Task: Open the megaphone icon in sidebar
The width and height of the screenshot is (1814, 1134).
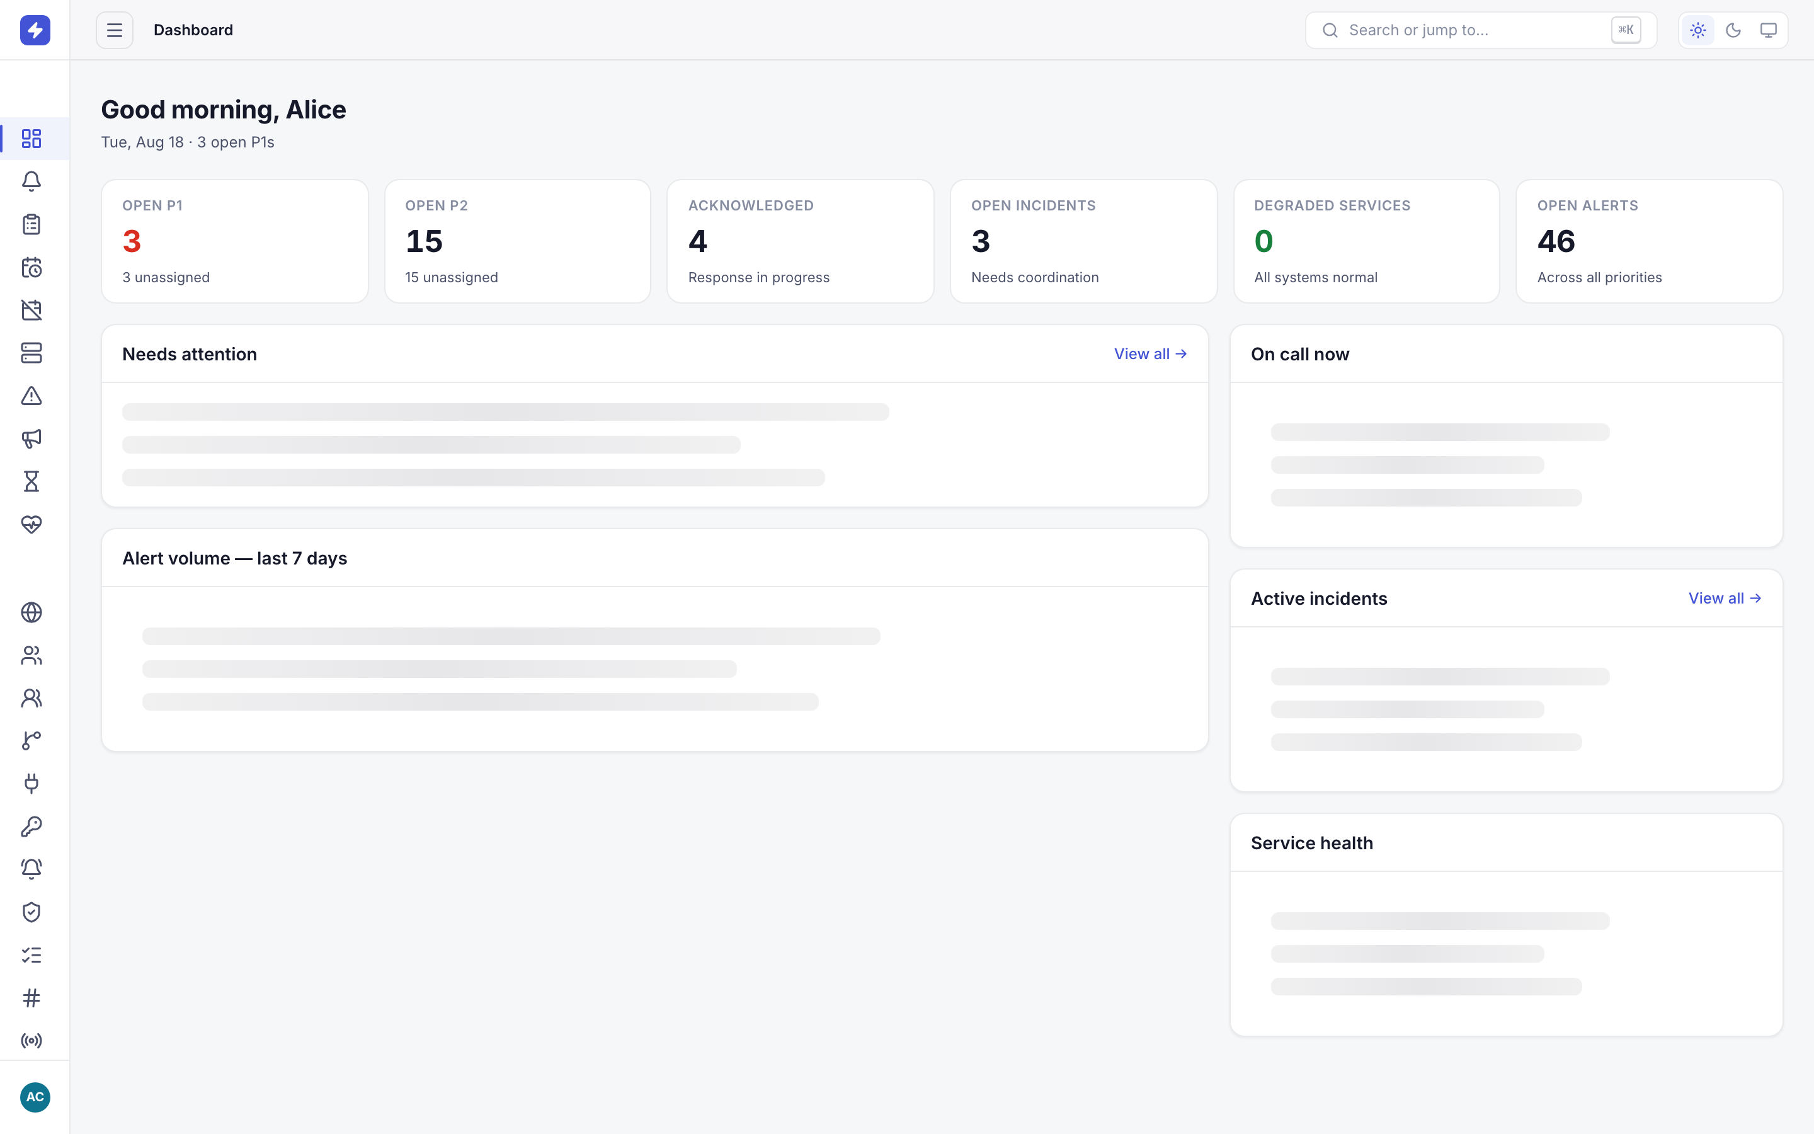Action: 31,438
